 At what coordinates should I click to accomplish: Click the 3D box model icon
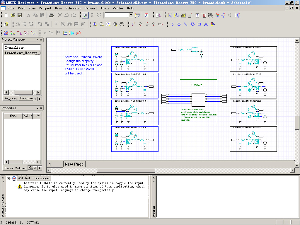point(183,15)
